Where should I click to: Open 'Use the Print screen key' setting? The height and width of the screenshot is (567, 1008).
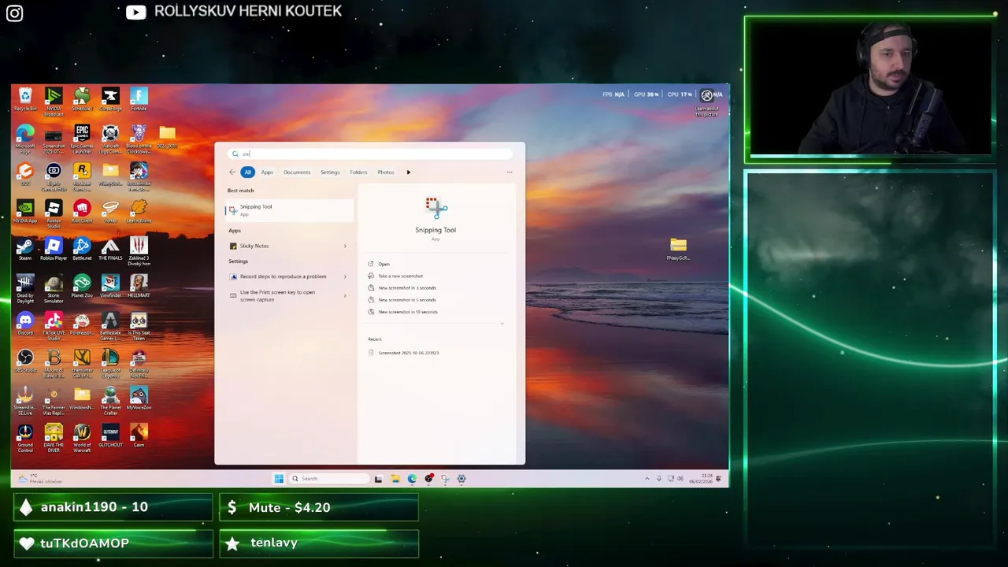click(283, 296)
